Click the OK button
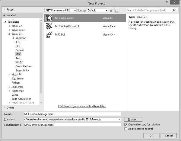This screenshot has height=141, width=181. tap(151, 136)
